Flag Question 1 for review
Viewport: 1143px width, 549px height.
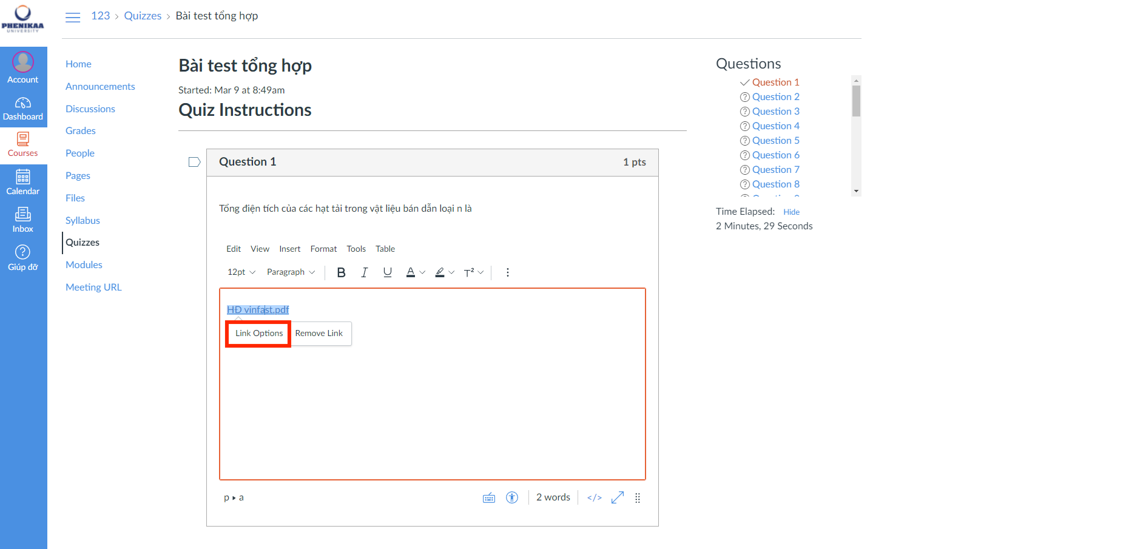194,162
